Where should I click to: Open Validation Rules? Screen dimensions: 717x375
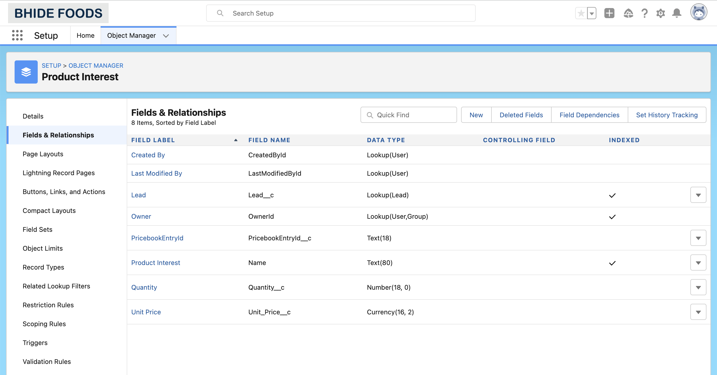tap(47, 362)
